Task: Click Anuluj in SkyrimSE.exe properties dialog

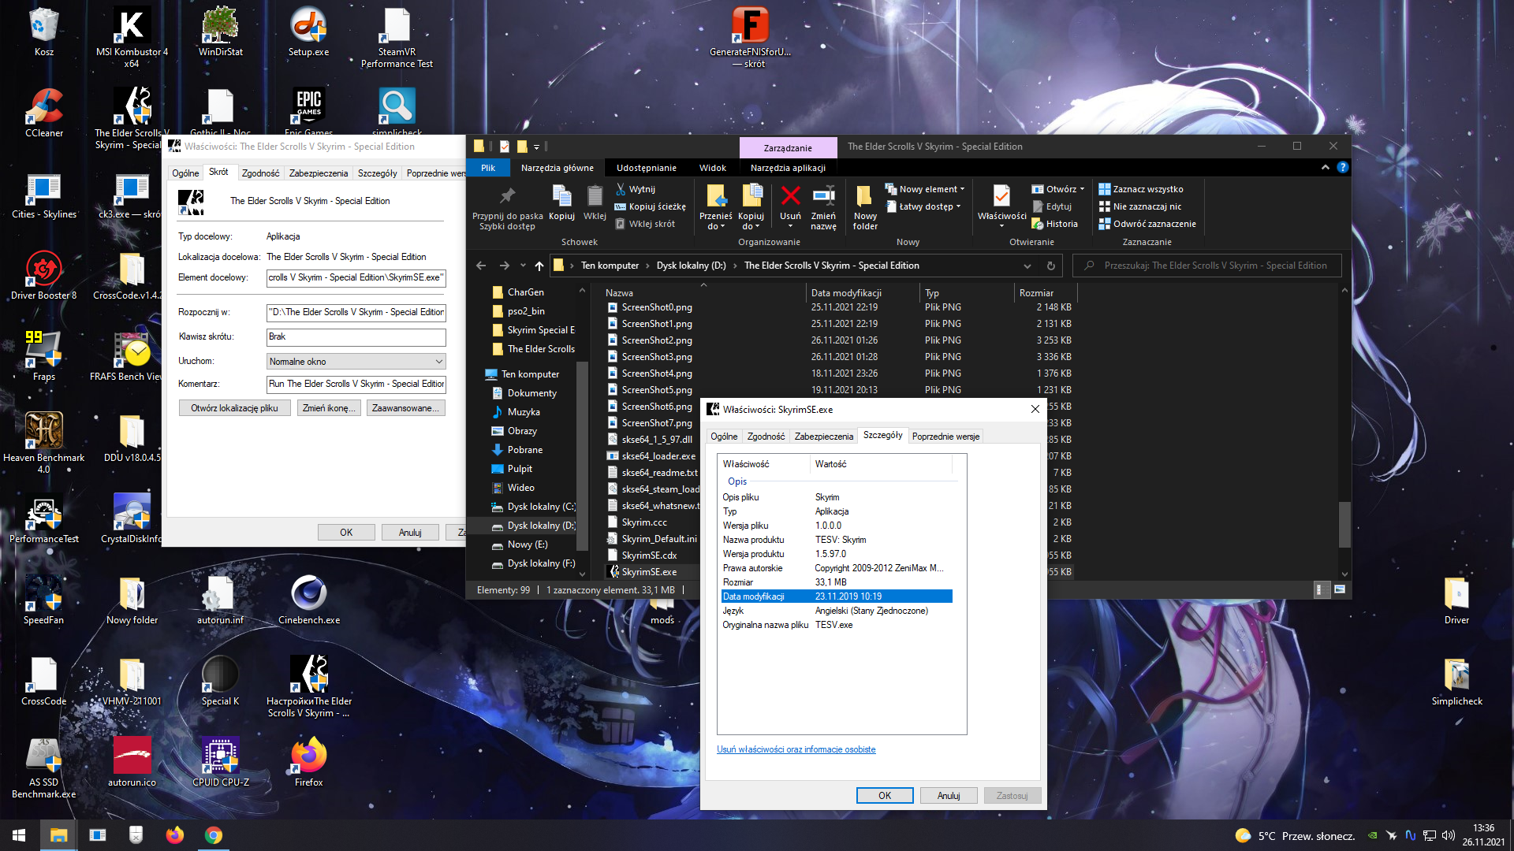Action: [x=949, y=796]
